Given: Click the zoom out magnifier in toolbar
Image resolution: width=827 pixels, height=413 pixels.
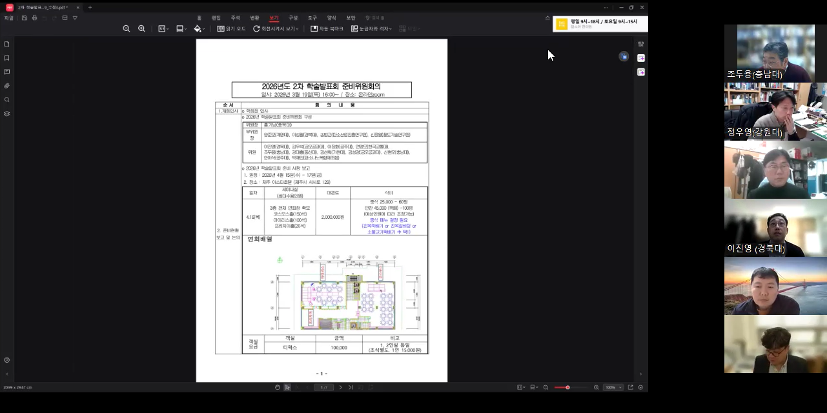Looking at the screenshot, I should (x=127, y=29).
